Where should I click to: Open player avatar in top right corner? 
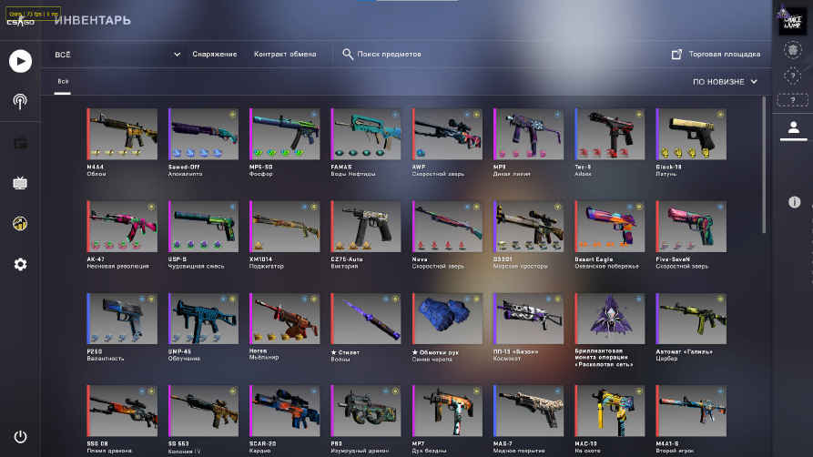[792, 21]
